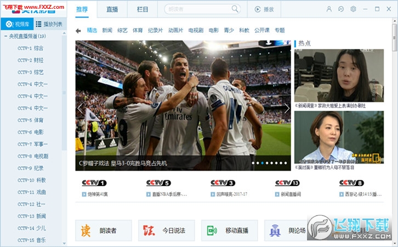Show previous slide in the banner

coord(80,108)
